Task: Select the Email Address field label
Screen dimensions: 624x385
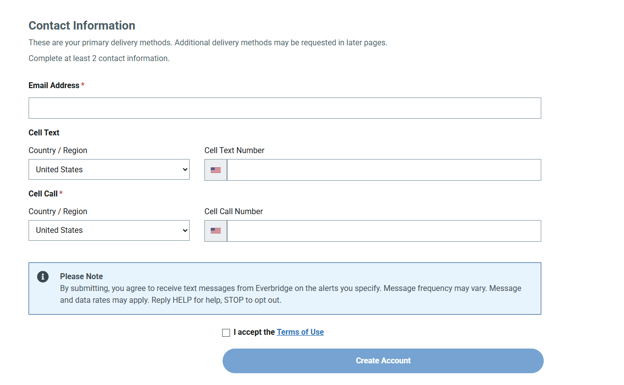Action: pyautogui.click(x=54, y=85)
